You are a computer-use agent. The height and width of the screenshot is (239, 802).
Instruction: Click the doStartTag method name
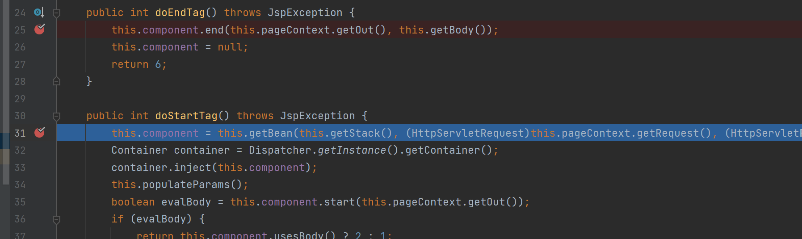pyautogui.click(x=186, y=116)
